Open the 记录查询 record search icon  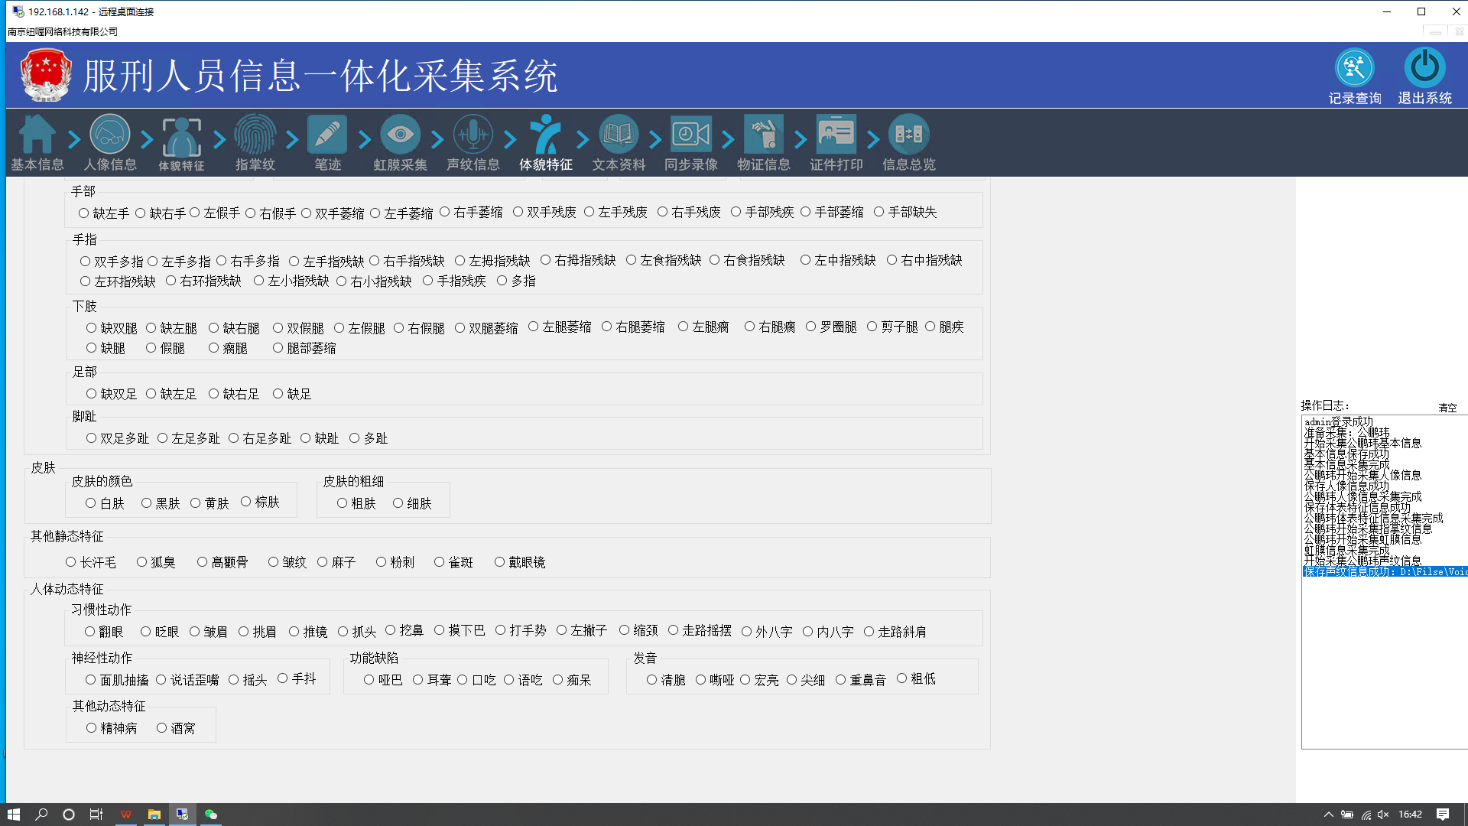point(1354,68)
